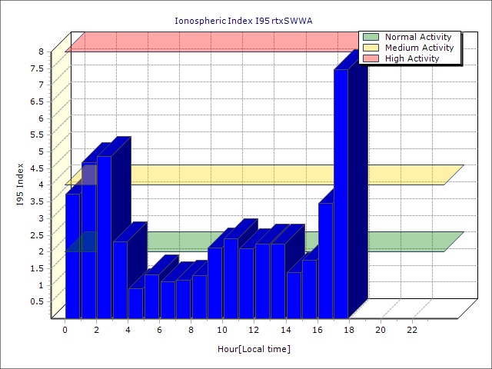Click the Hour[Local time] x-axis label
This screenshot has width=492, height=369.
(x=254, y=349)
